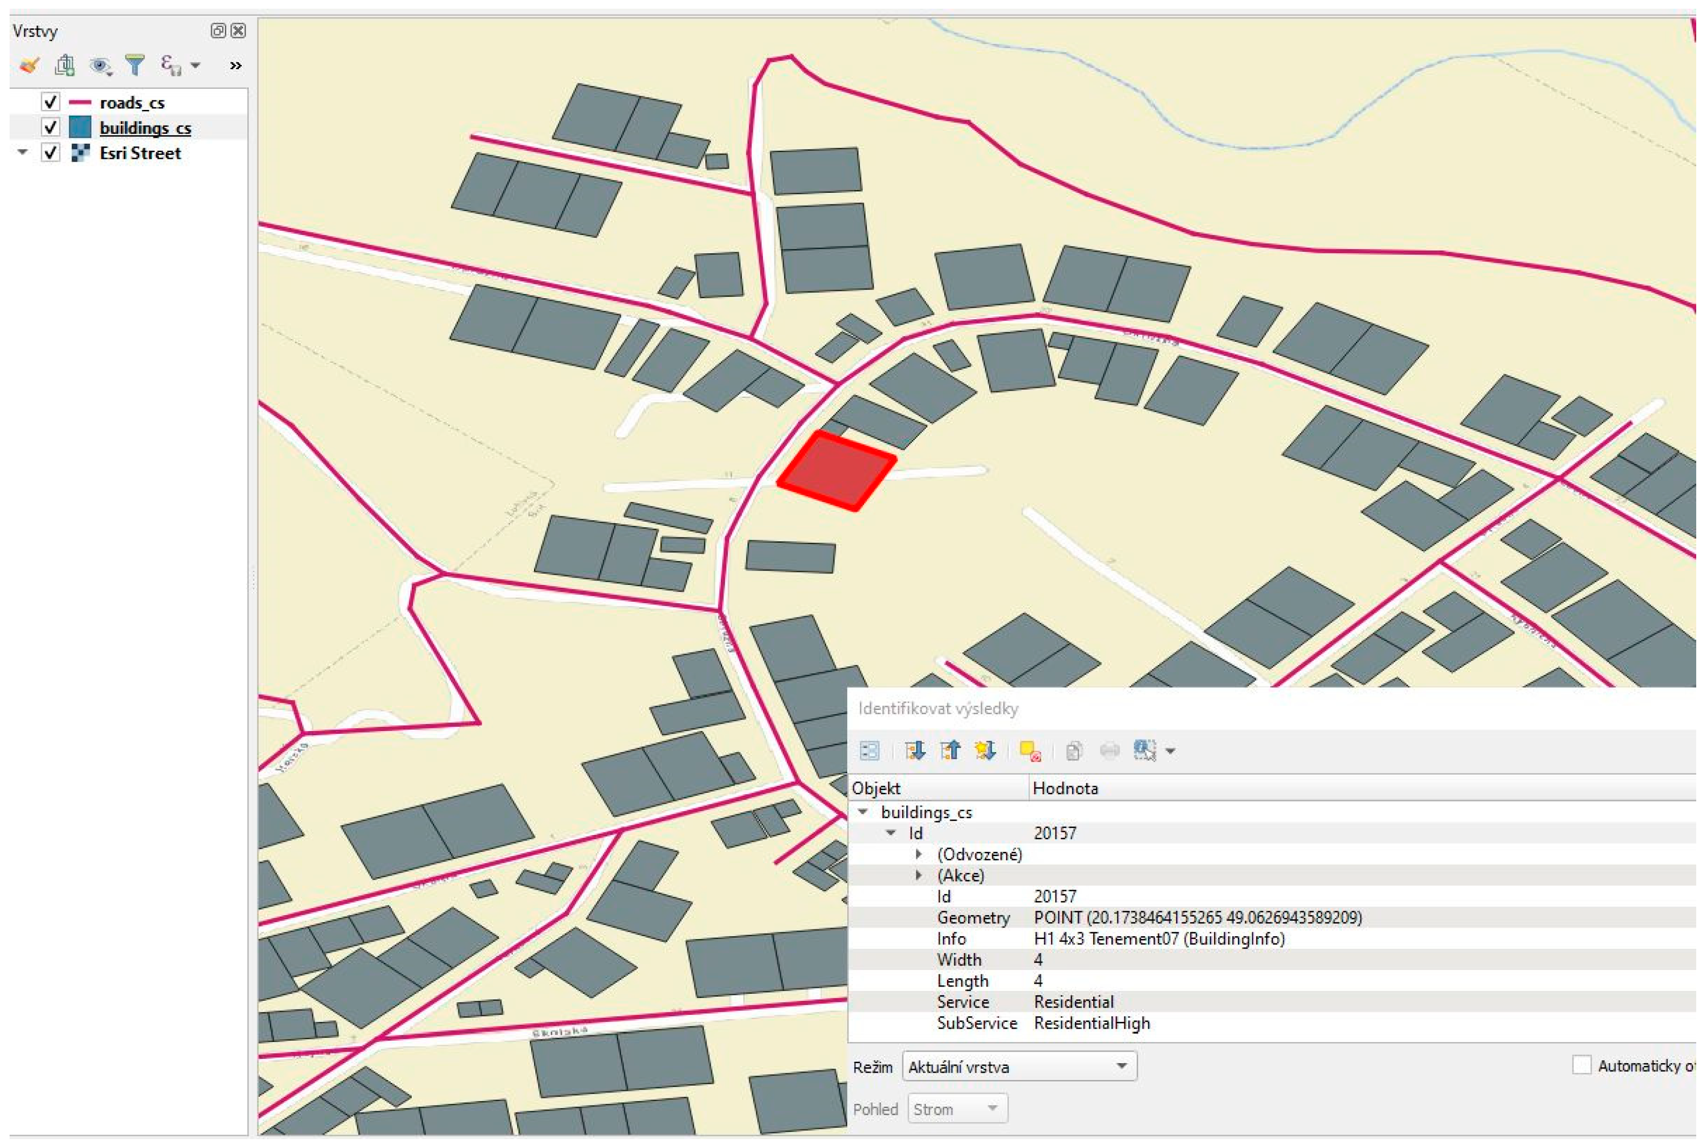
Task: Toggle the buildings_cs layer checkbox
Action: click(x=50, y=127)
